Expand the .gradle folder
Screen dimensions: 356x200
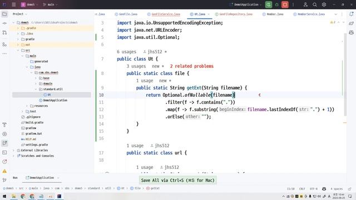pyautogui.click(x=18, y=28)
